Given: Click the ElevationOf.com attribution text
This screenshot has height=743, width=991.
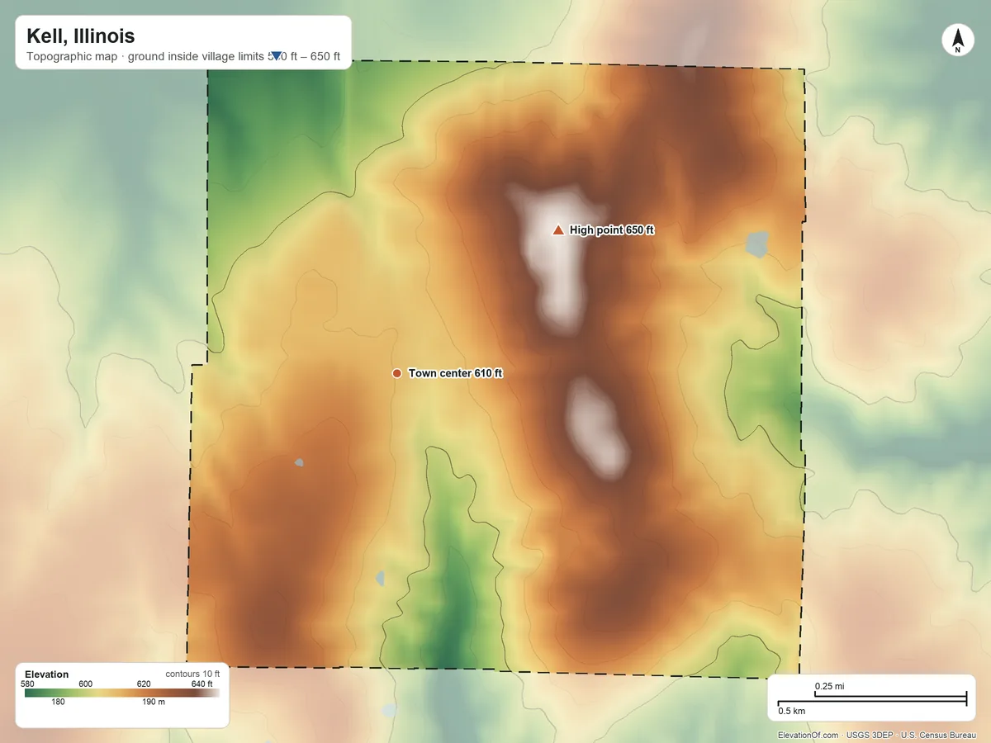Looking at the screenshot, I should click(x=808, y=735).
